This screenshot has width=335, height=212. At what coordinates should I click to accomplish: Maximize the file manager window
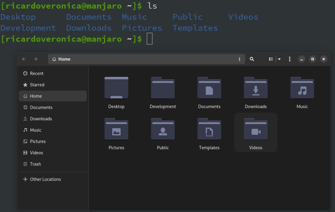pos(313,59)
